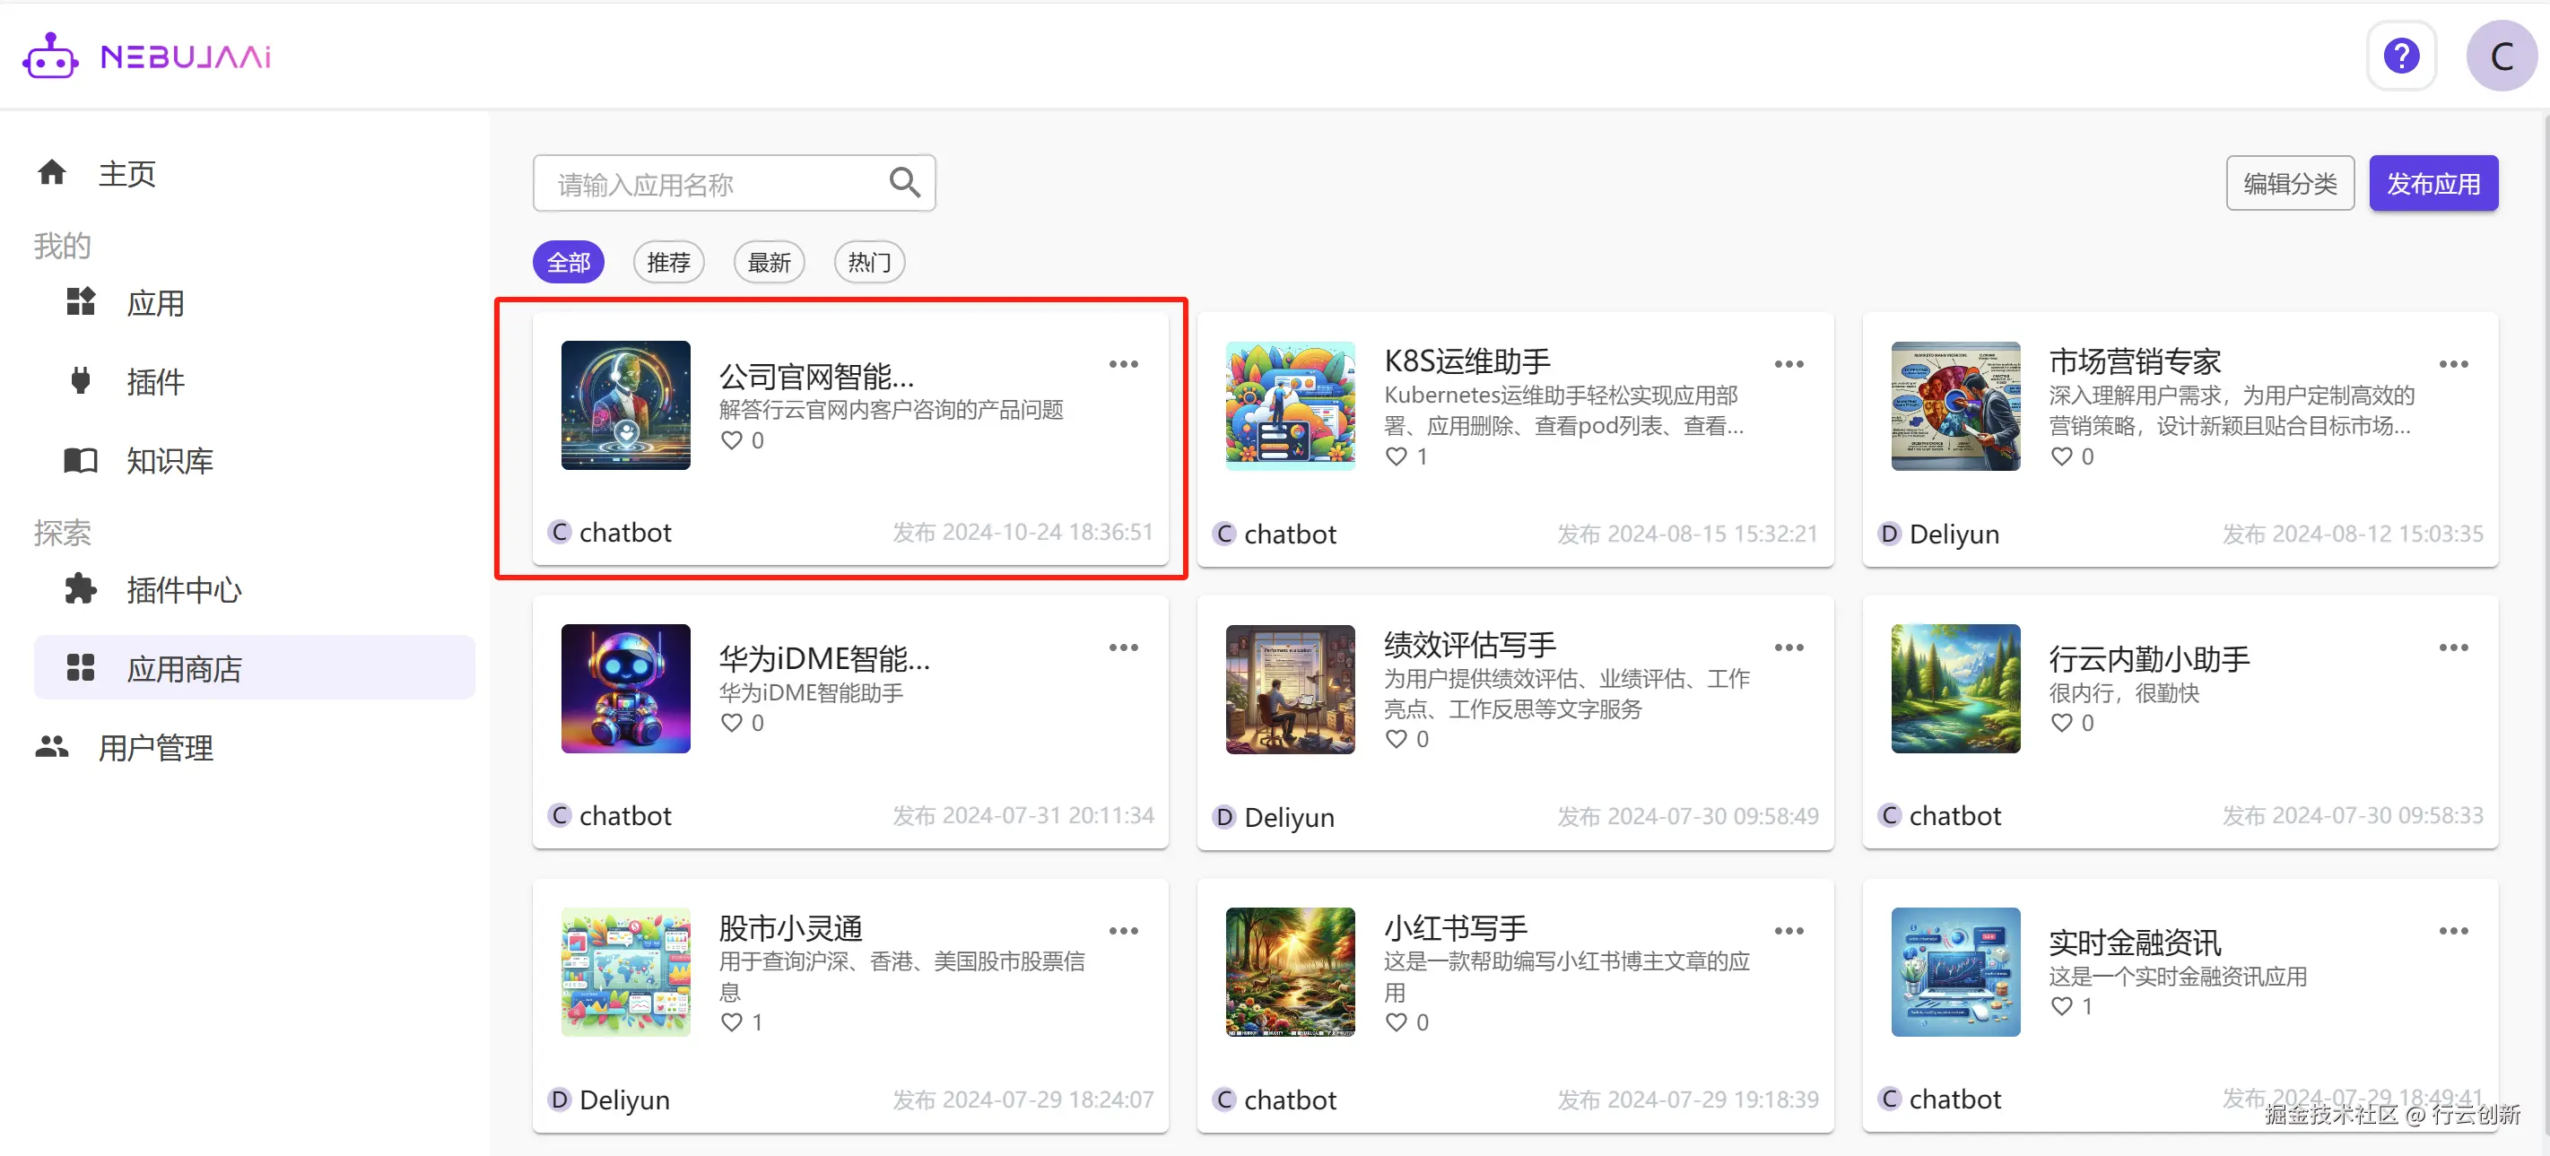The height and width of the screenshot is (1156, 2550).
Task: Click the NebulaAI robot logo
Action: 49,56
